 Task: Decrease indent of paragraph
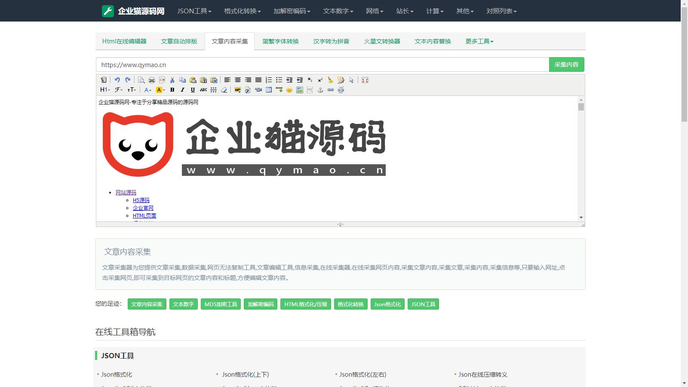coord(300,80)
